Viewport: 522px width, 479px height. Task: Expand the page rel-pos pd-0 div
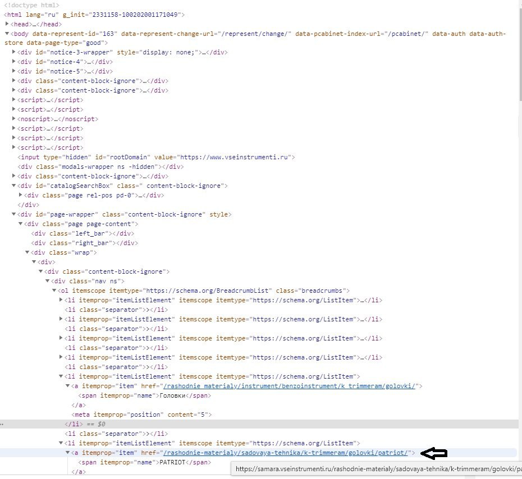coord(20,195)
